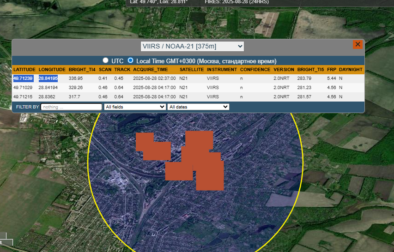The width and height of the screenshot is (394, 252).
Task: Click the track value 0.45
Action: (x=119, y=78)
